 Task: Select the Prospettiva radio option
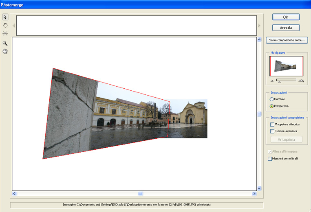pos(272,106)
